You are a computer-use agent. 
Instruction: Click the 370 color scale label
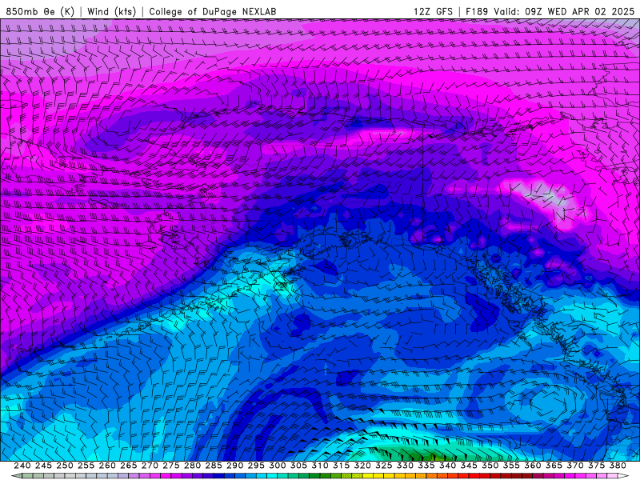(x=574, y=466)
